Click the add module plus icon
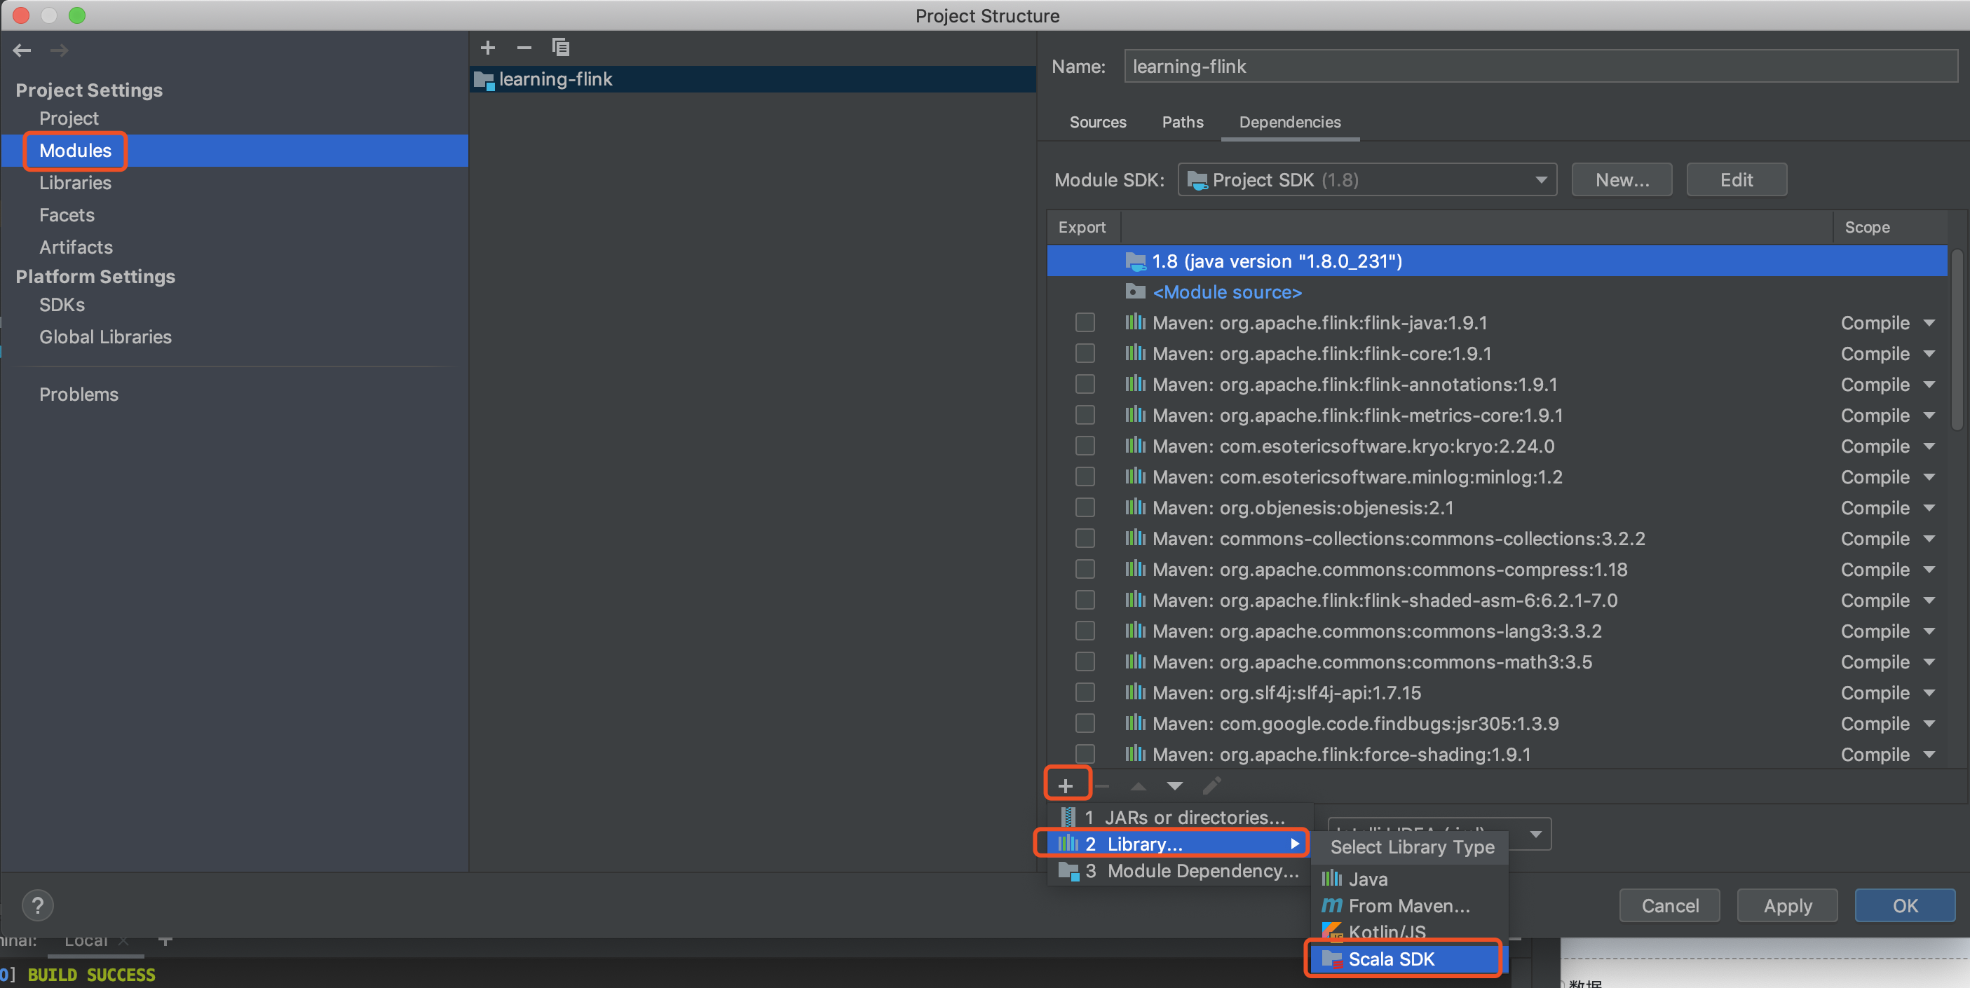 click(487, 48)
